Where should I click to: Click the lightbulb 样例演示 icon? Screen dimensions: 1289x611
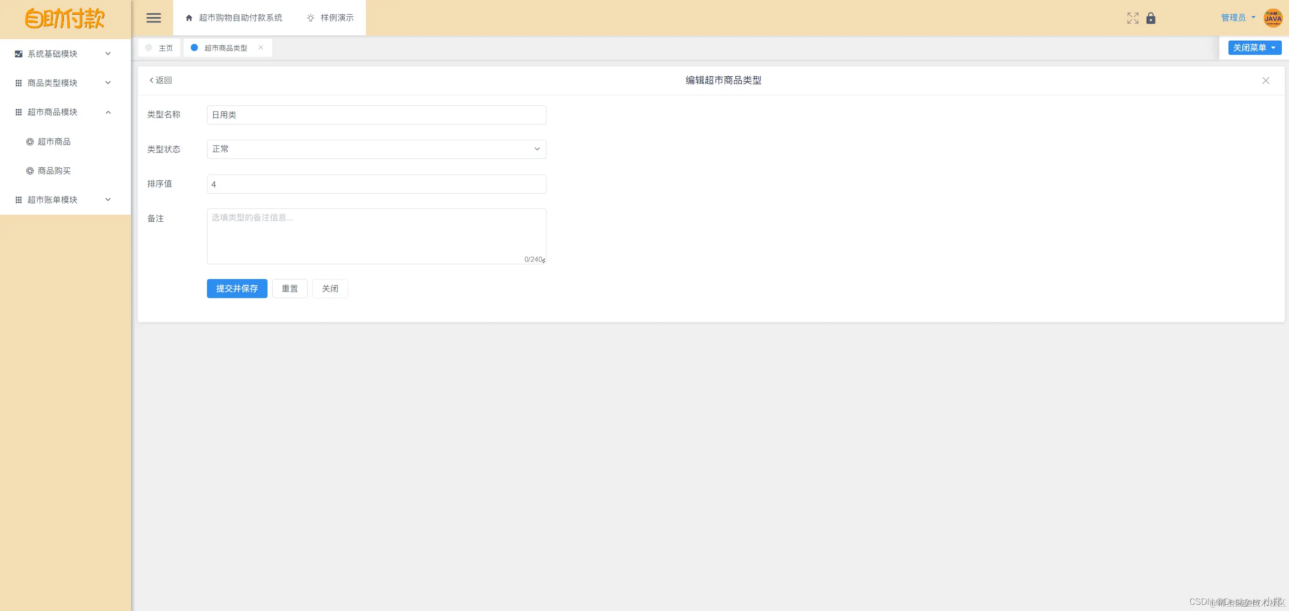click(311, 18)
